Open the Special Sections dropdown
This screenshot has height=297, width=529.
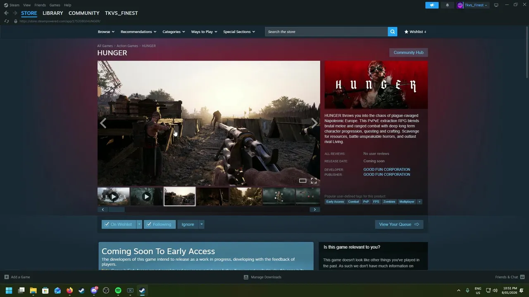(x=239, y=32)
